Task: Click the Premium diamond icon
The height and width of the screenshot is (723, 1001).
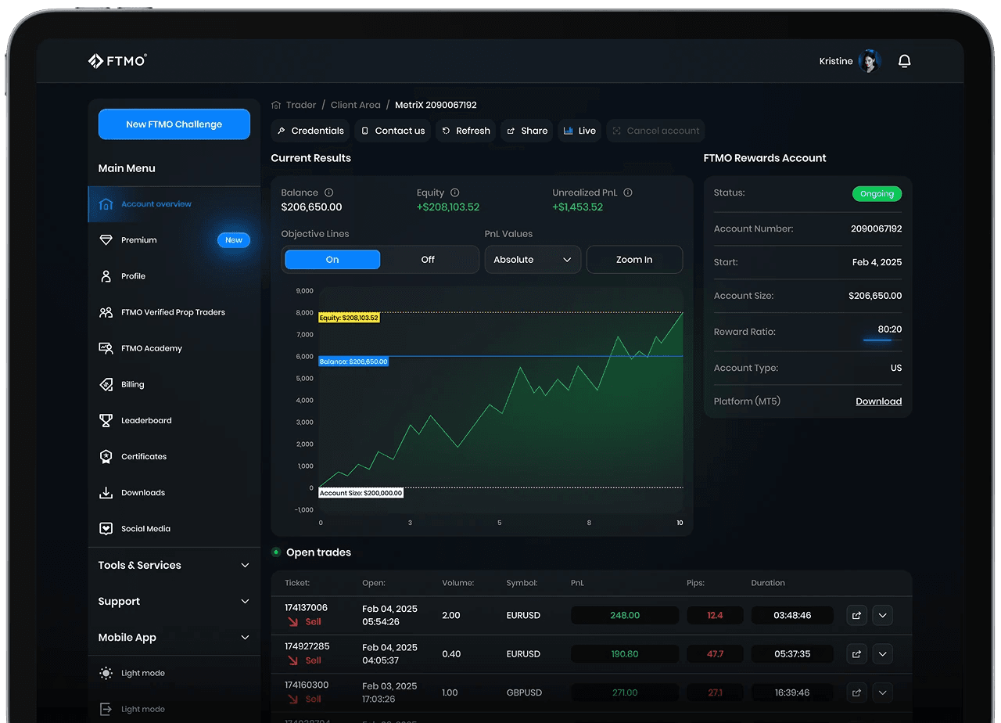Action: [106, 240]
